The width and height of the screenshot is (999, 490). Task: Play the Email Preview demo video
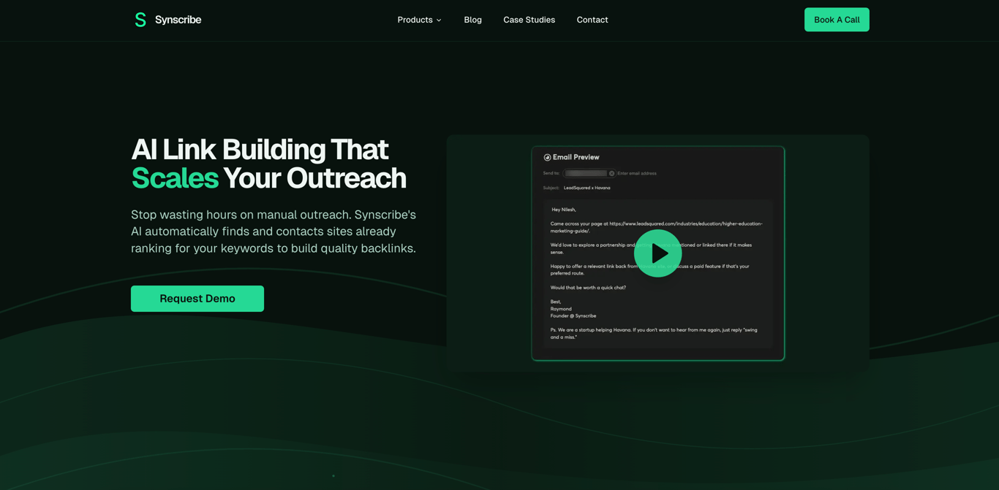pyautogui.click(x=657, y=253)
